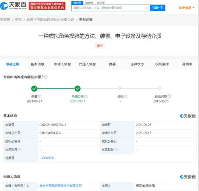Switch to the 代理人信息 tab
199x191 pixels.
point(87,64)
